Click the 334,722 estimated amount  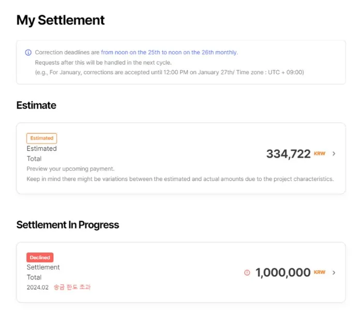[x=288, y=153]
